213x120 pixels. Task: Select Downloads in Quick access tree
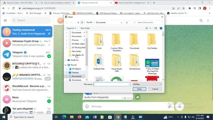pos(77,33)
